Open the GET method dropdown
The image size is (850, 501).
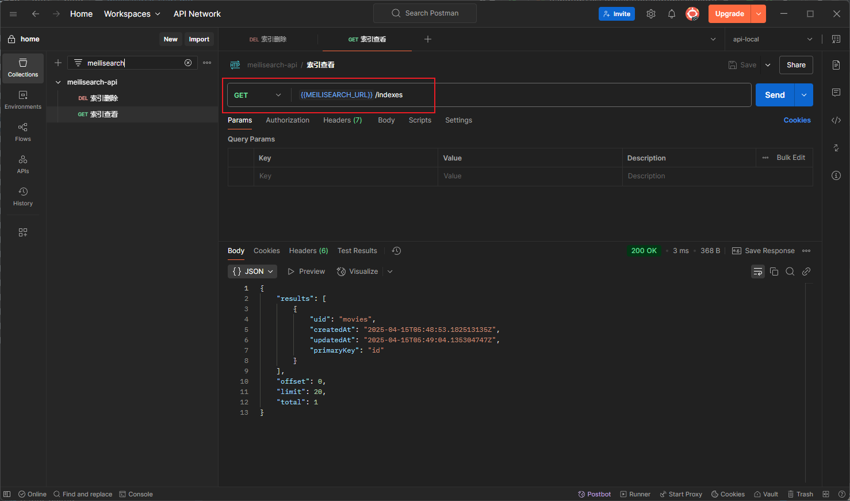(258, 95)
